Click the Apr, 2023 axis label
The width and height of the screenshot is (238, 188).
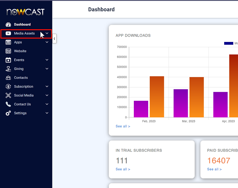tap(229, 121)
